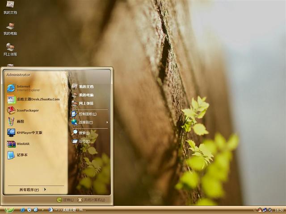The width and height of the screenshot is (286, 214).
Task: Switch to 桌酷主题 window taskbar button
Action: 67,210
